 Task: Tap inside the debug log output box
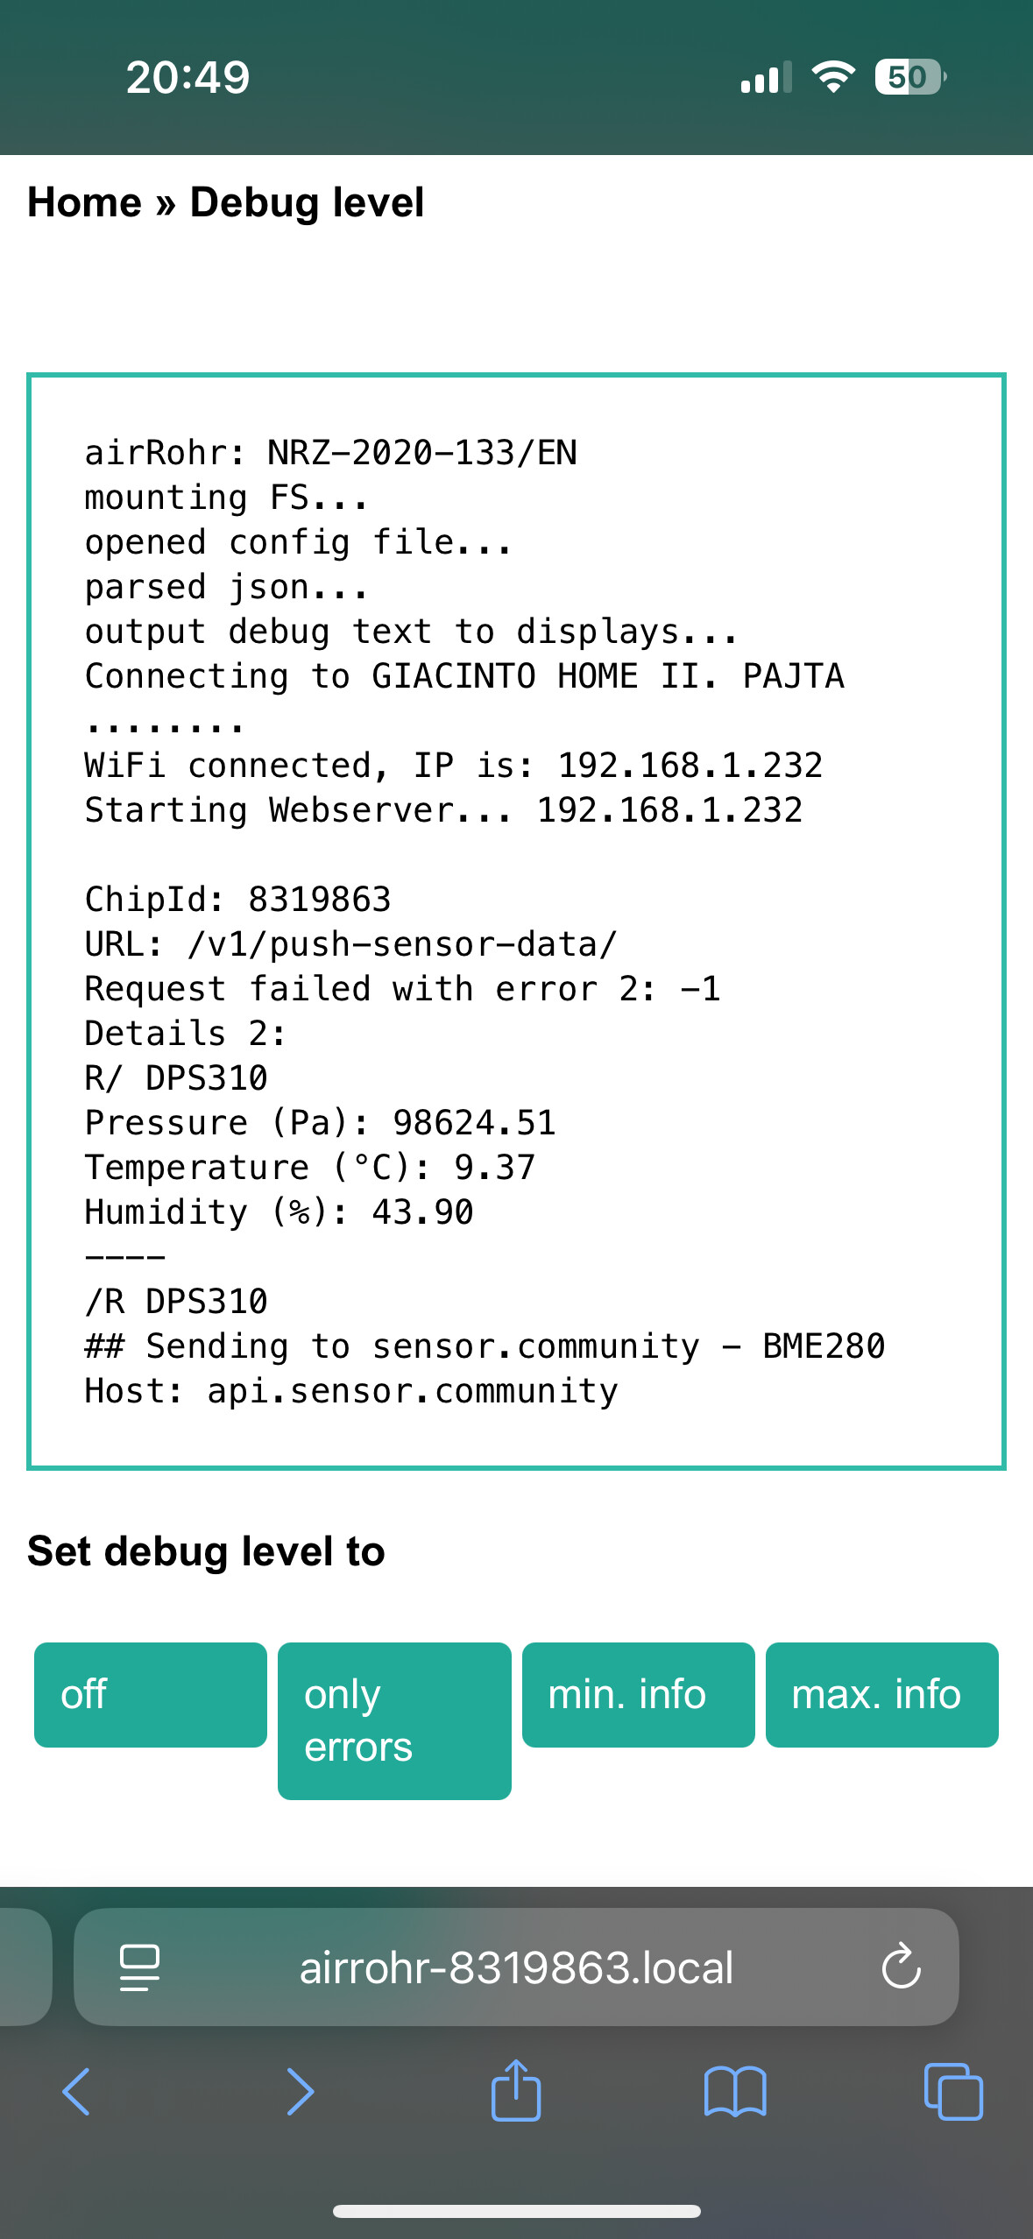tap(516, 922)
